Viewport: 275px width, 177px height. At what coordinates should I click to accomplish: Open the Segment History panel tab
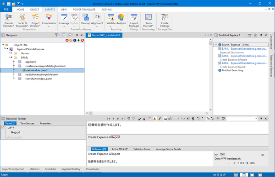[71, 169]
